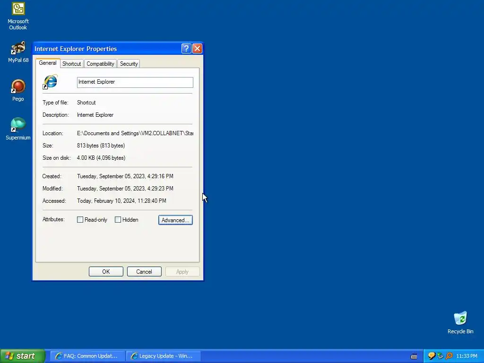Screen dimensions: 484x363
Task: Click the Safely Remove Hardware tray icon
Action: (440, 356)
